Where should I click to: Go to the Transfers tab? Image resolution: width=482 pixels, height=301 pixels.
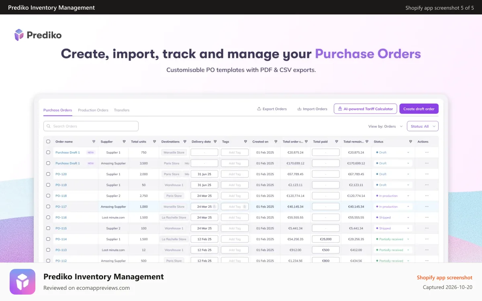click(x=122, y=110)
